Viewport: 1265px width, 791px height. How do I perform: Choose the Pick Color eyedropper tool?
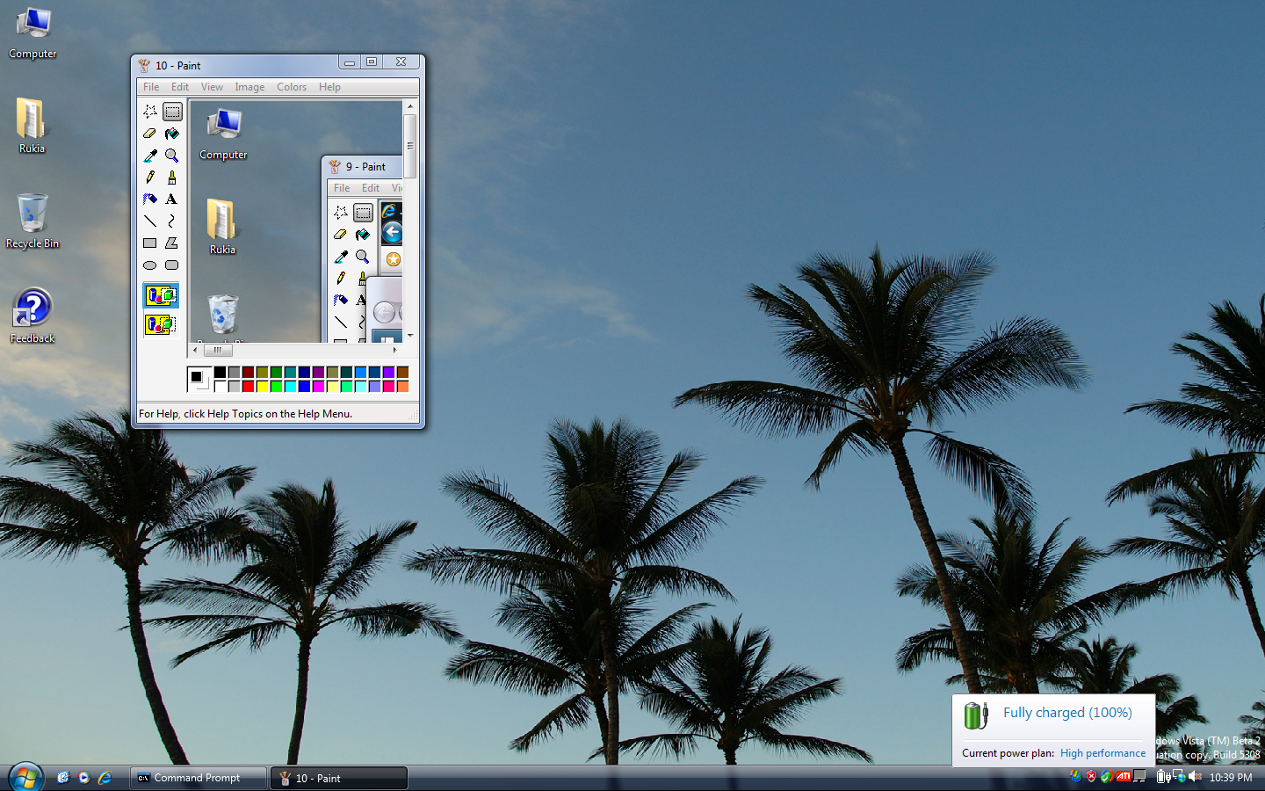pos(149,156)
